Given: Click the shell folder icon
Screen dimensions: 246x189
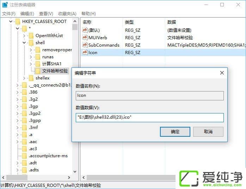Looking at the screenshot, I should [x=31, y=43].
